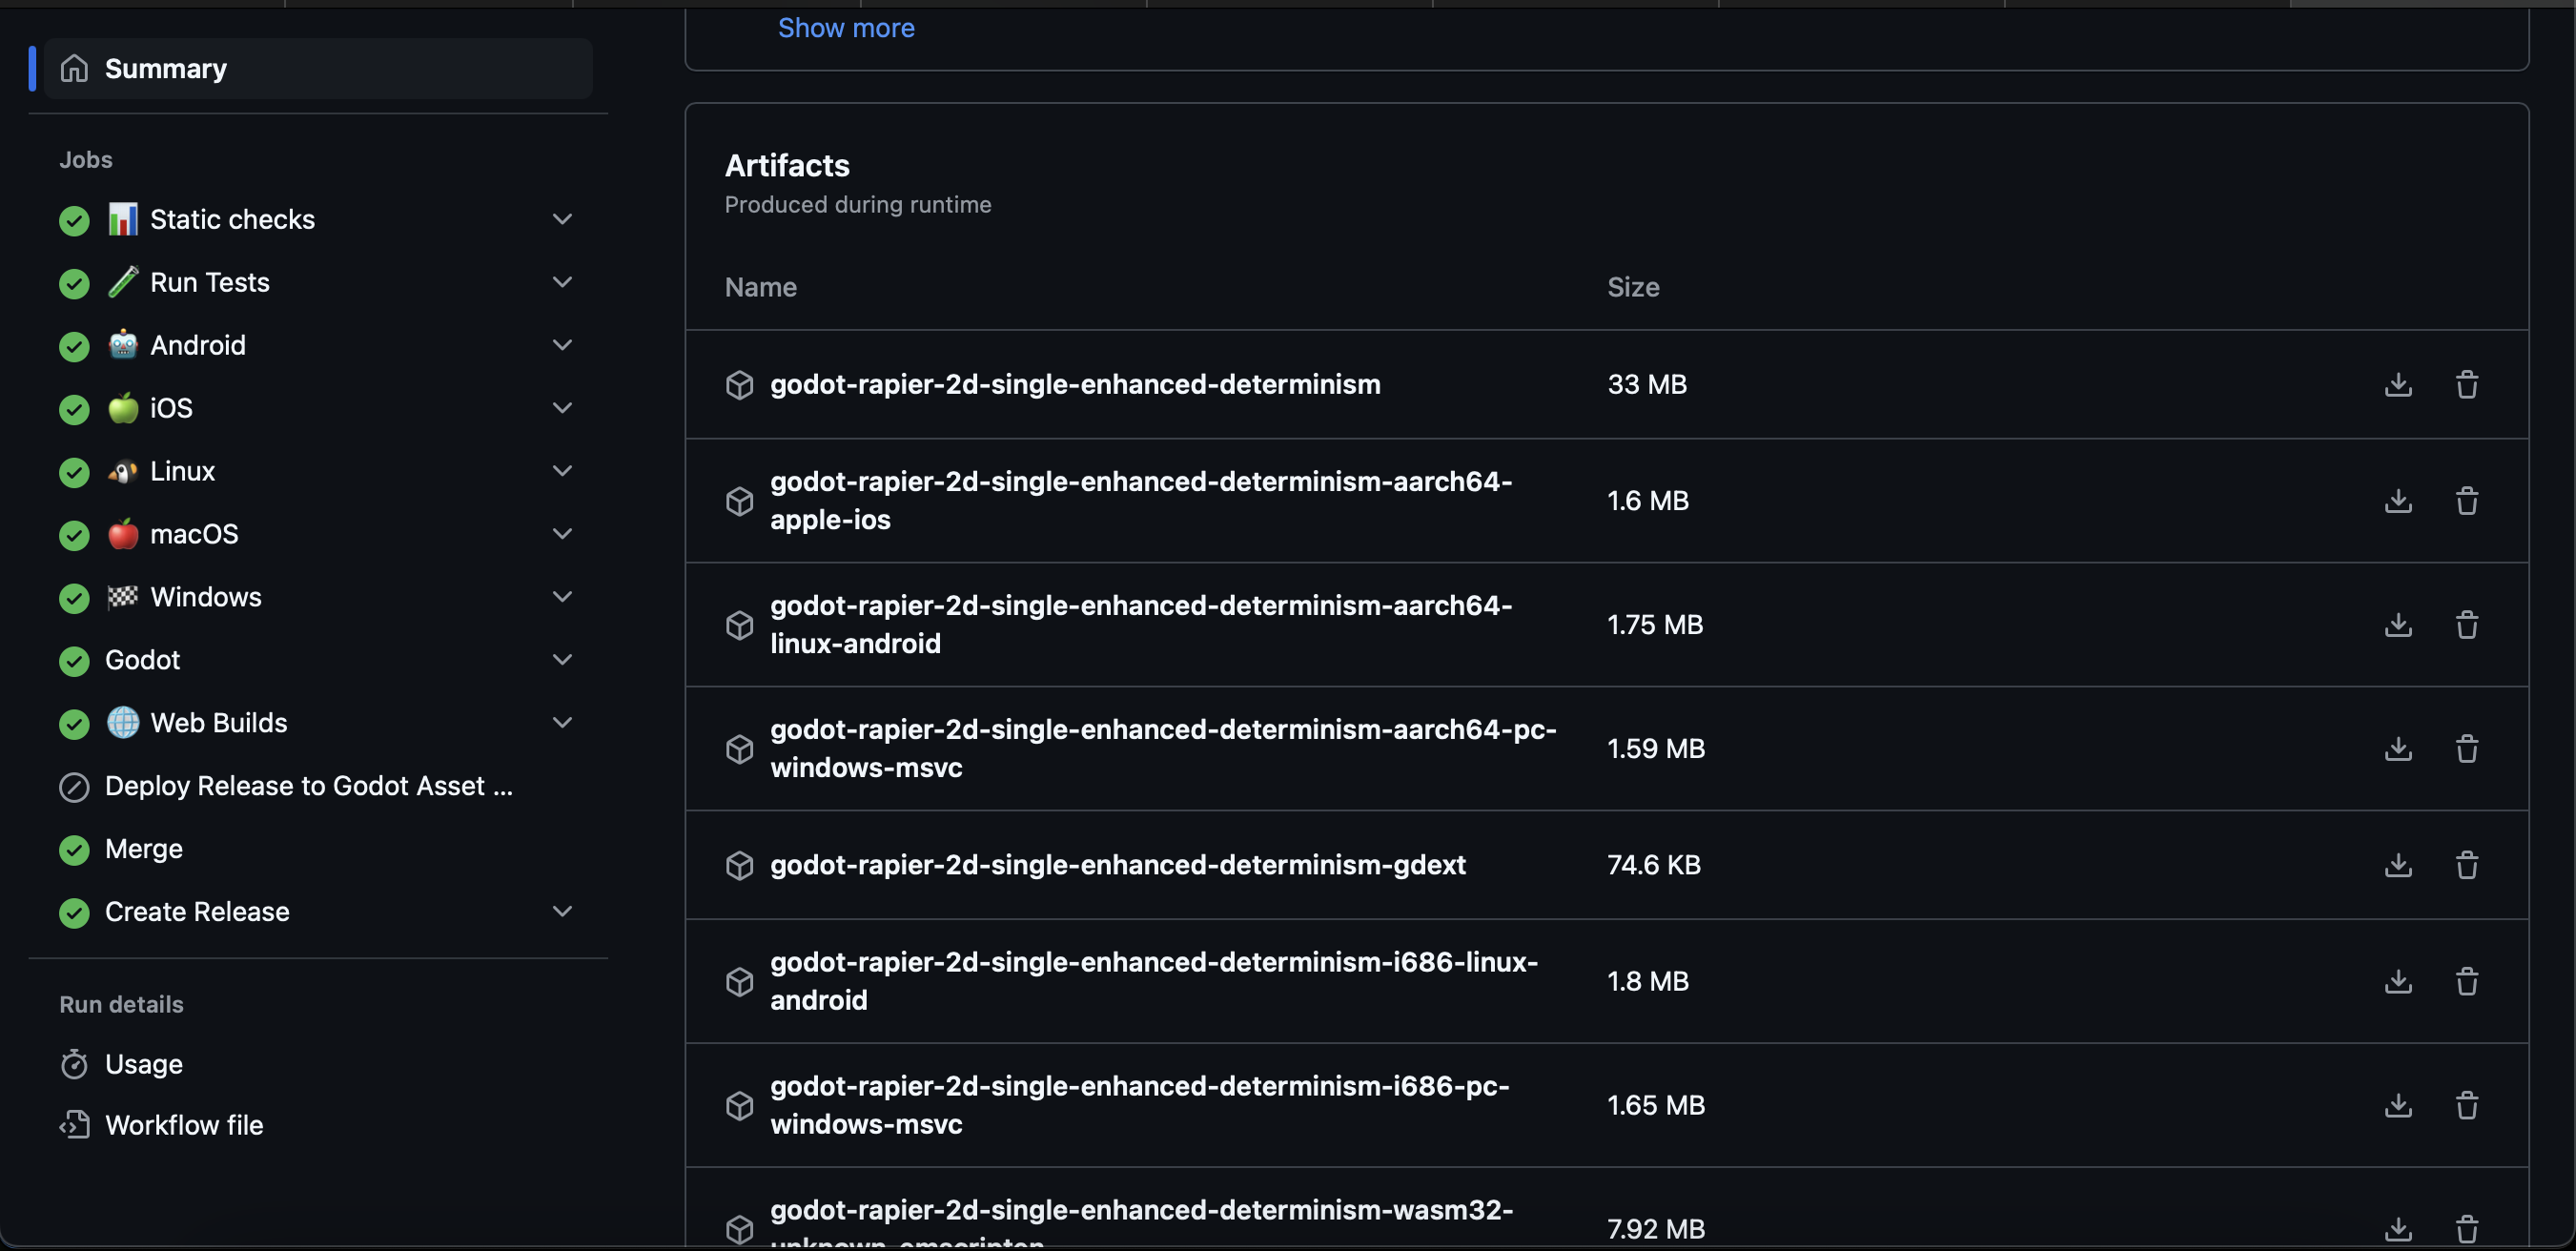Select the Merge job

[144, 849]
